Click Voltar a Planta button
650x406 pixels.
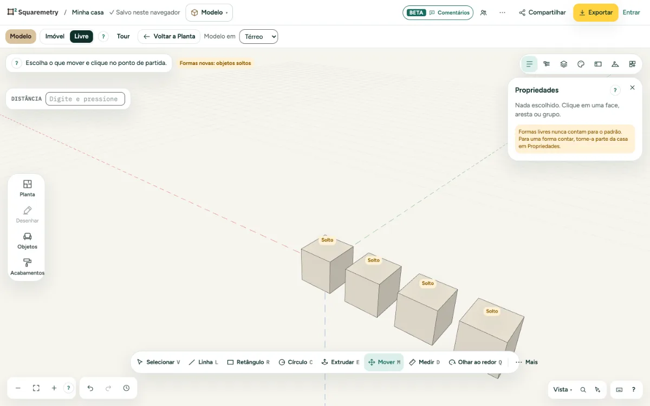click(169, 36)
